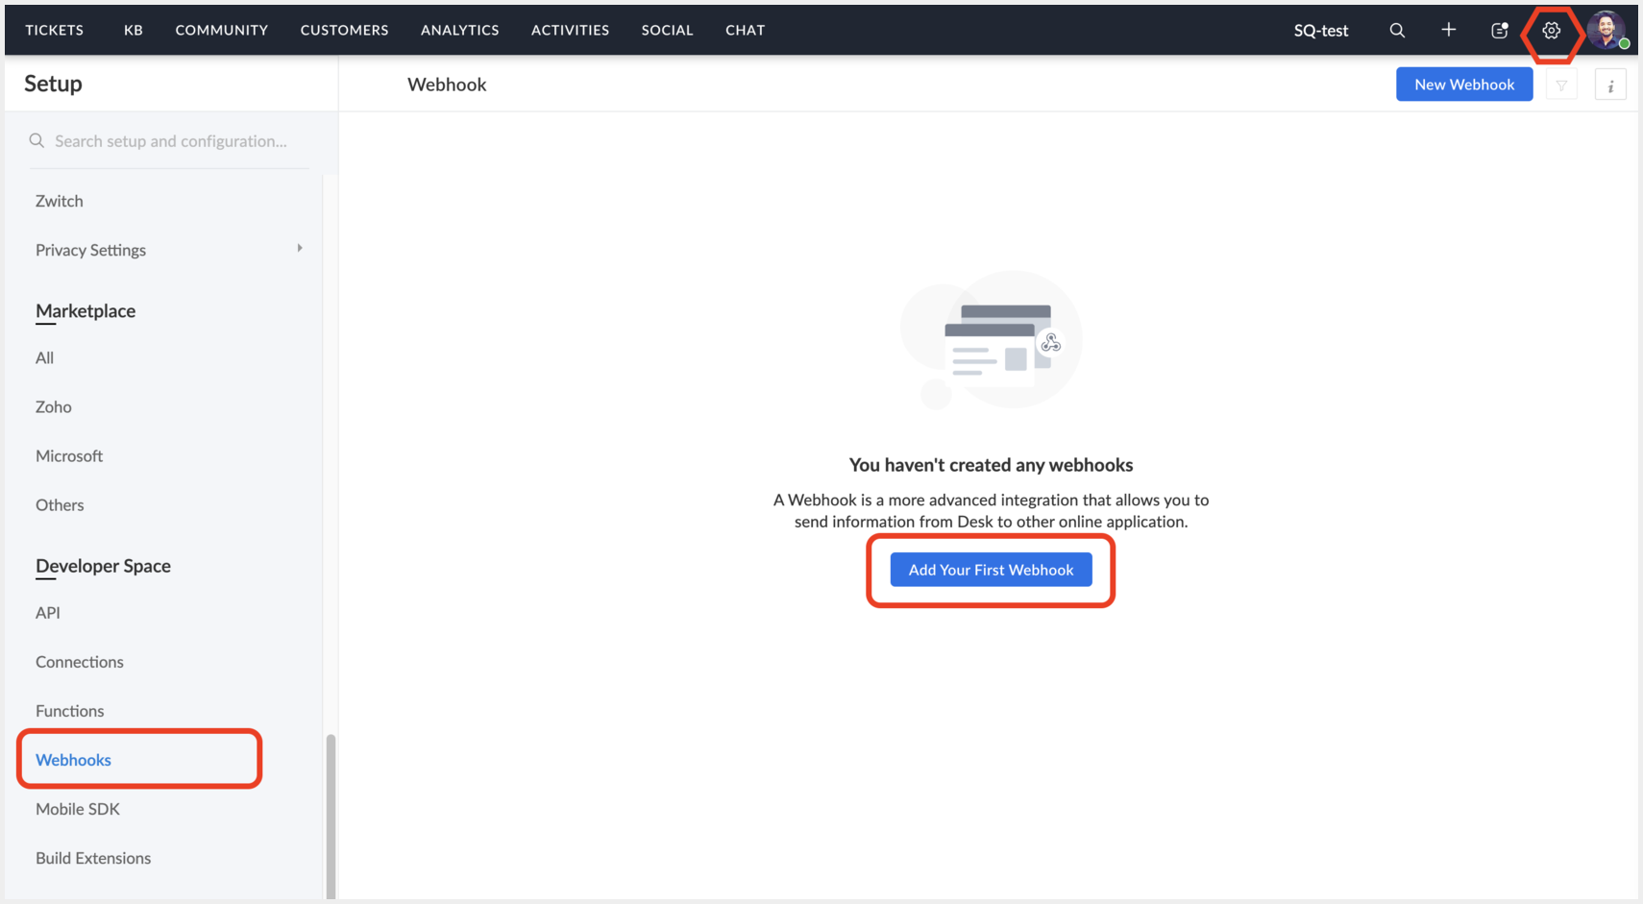
Task: Open Functions under Developer Space
Action: (x=69, y=711)
